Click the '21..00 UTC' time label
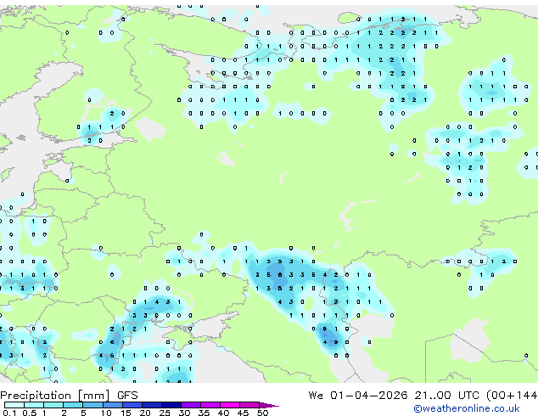The width and height of the screenshot is (538, 416). 446,396
